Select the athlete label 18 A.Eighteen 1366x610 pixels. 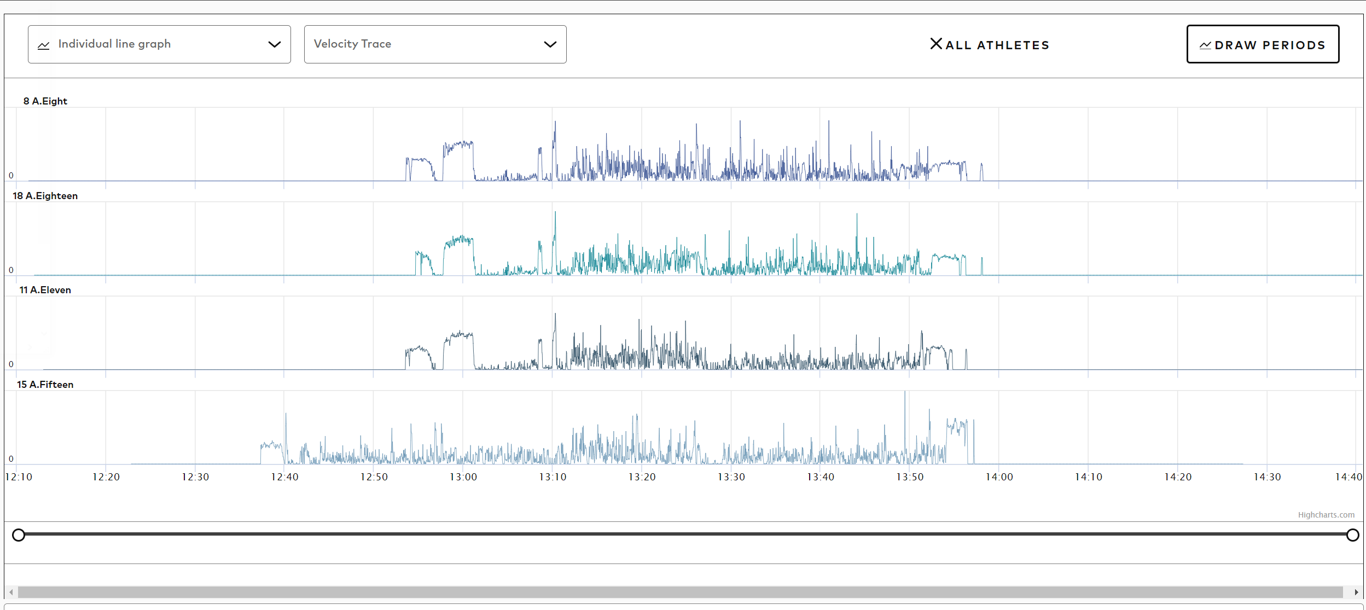coord(45,195)
